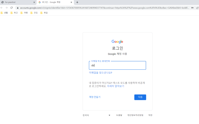The height and width of the screenshot is (124, 199).
Task: Reload the page with the refresh icon
Action: coord(12,8)
